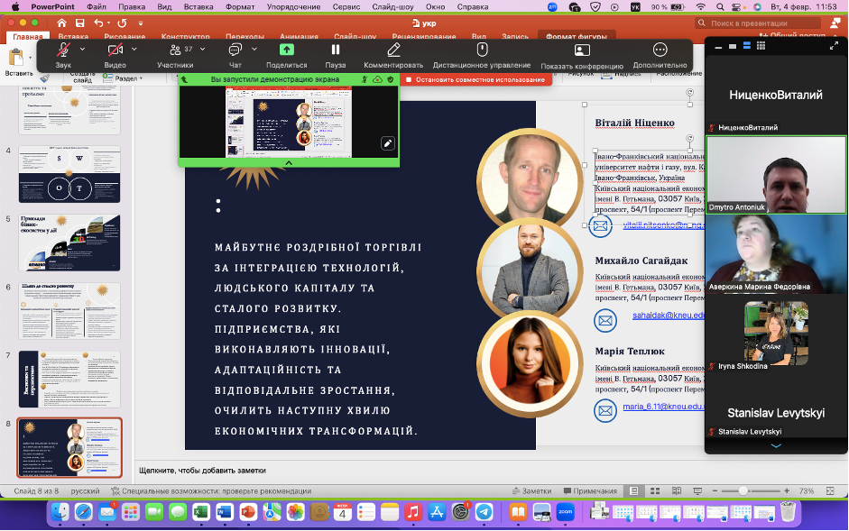Toggle the Примечания comments button
The image size is (849, 531).
(590, 491)
